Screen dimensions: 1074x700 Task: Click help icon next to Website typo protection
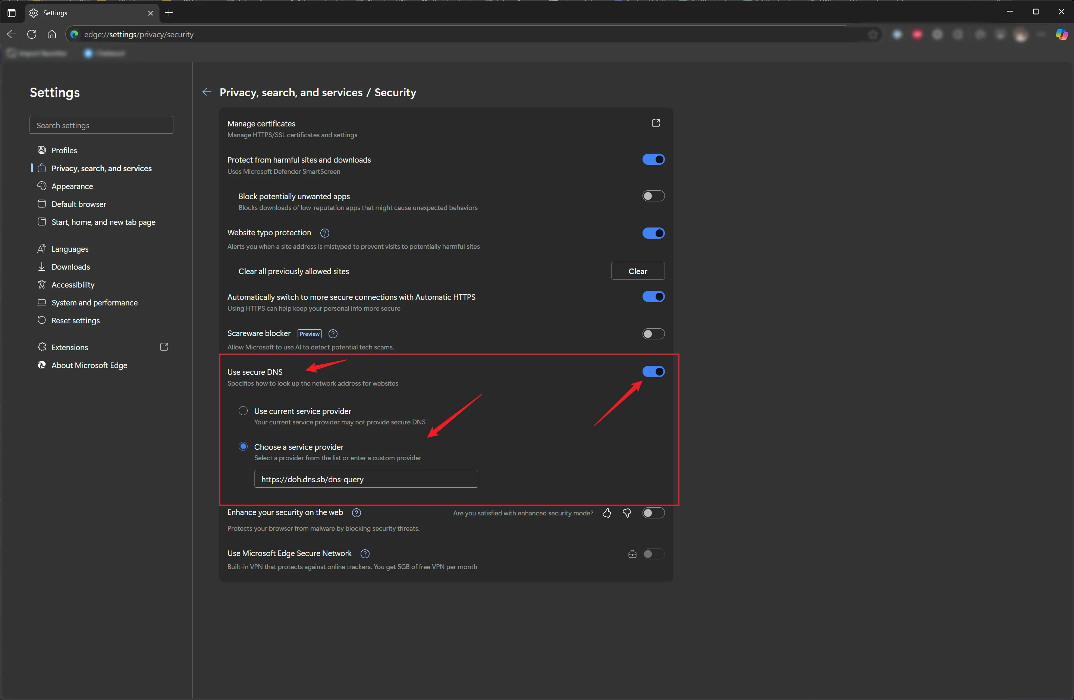click(324, 233)
